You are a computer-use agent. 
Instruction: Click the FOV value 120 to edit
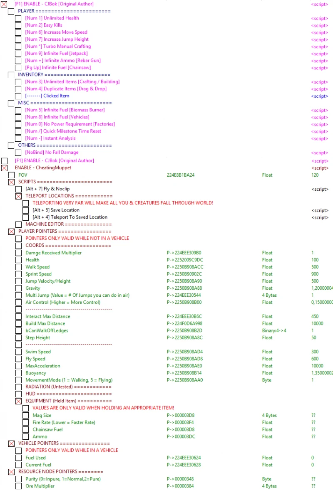tap(315, 175)
